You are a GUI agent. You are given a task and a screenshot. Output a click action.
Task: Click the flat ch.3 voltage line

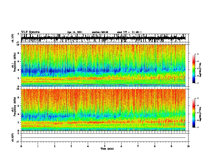coord(103,138)
